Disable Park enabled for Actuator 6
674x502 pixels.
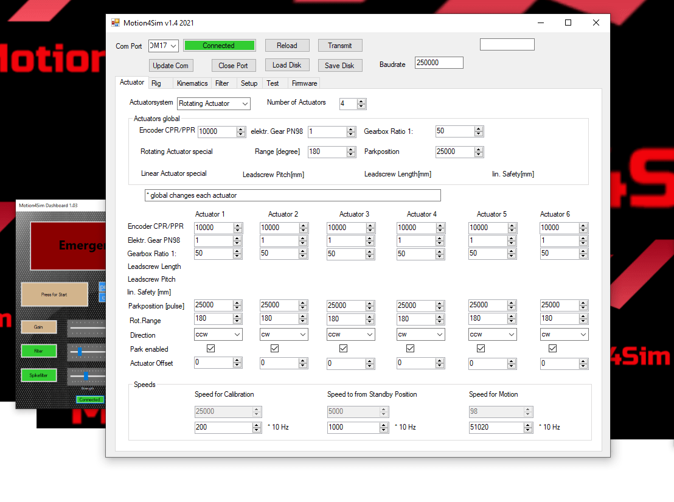pos(552,349)
